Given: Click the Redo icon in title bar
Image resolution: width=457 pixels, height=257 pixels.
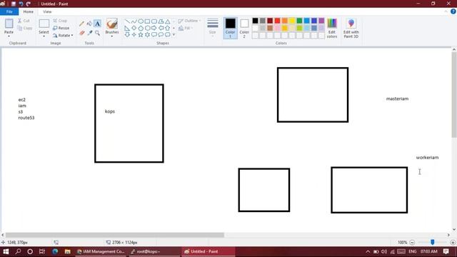Looking at the screenshot, I should tap(29, 4).
